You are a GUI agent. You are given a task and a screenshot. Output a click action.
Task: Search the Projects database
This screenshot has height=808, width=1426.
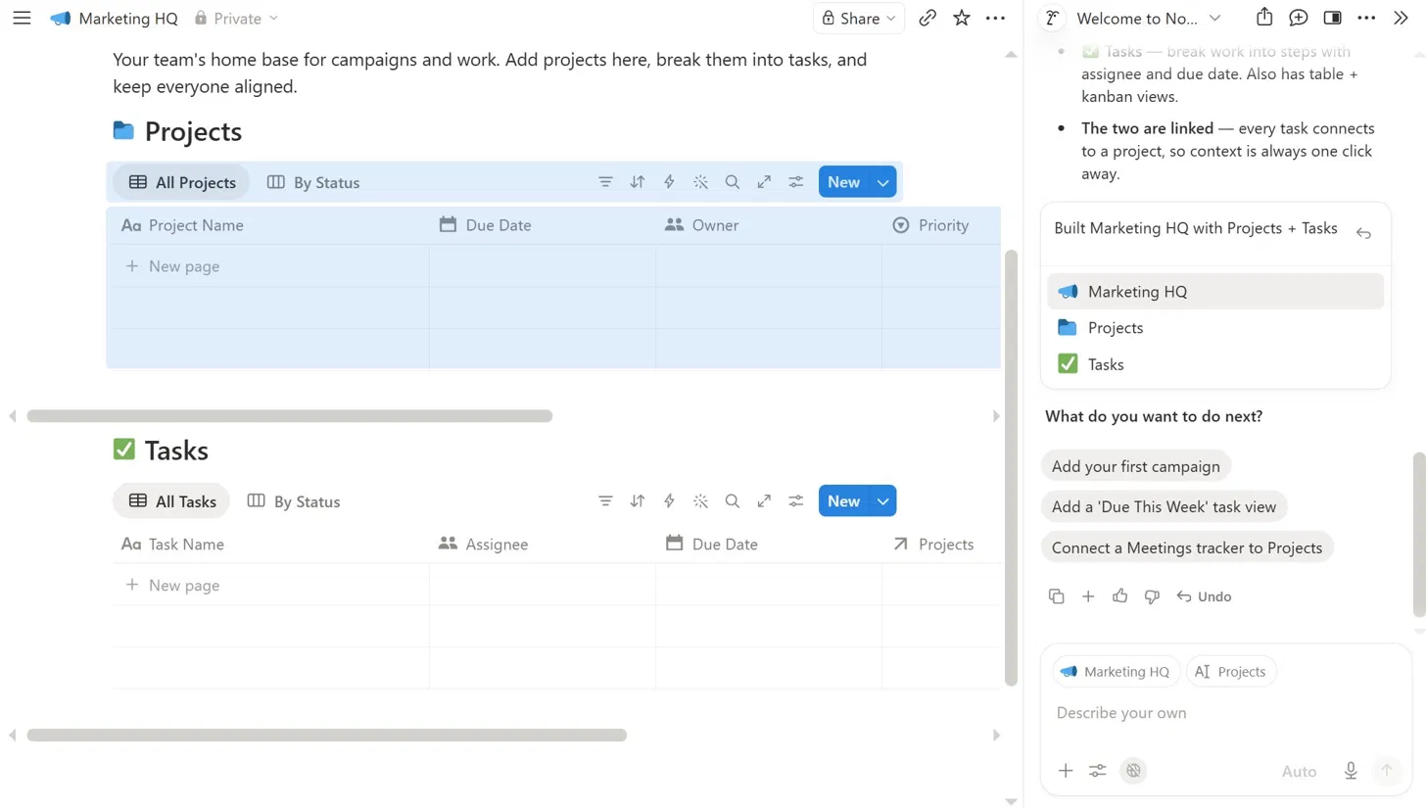pyautogui.click(x=732, y=182)
